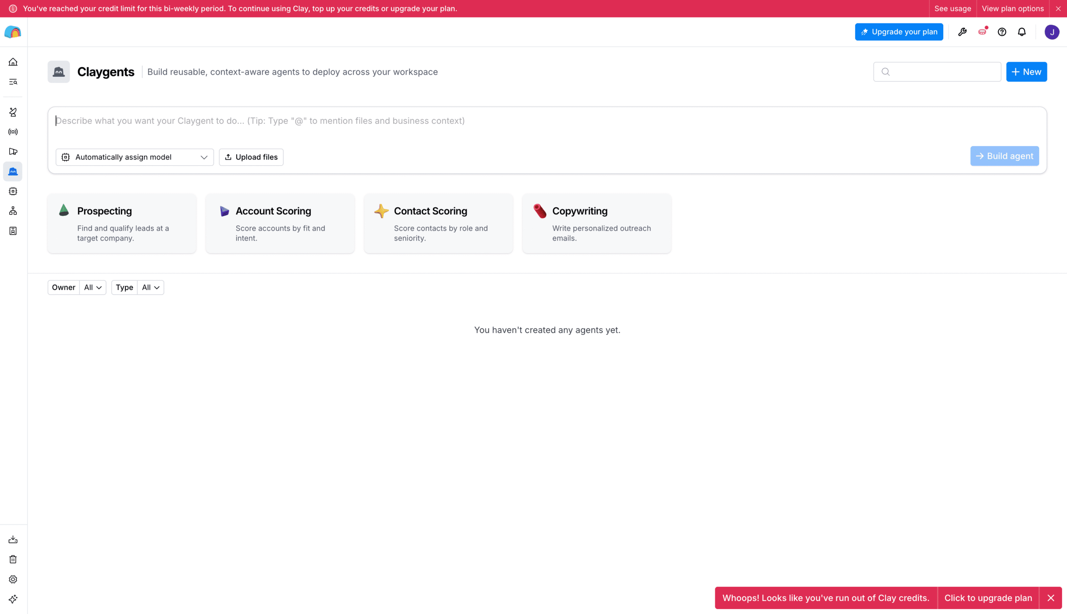Expand the Automatically assign model dropdown
The width and height of the screenshot is (1067, 614).
[135, 157]
